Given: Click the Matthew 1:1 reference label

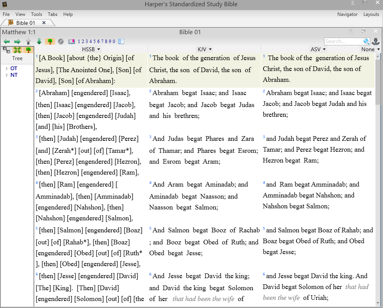Looking at the screenshot, I should click(19, 32).
